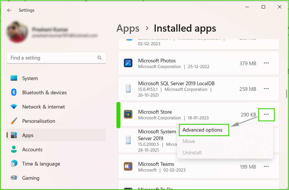Open more options for SQL Server LocalDB

(x=266, y=89)
